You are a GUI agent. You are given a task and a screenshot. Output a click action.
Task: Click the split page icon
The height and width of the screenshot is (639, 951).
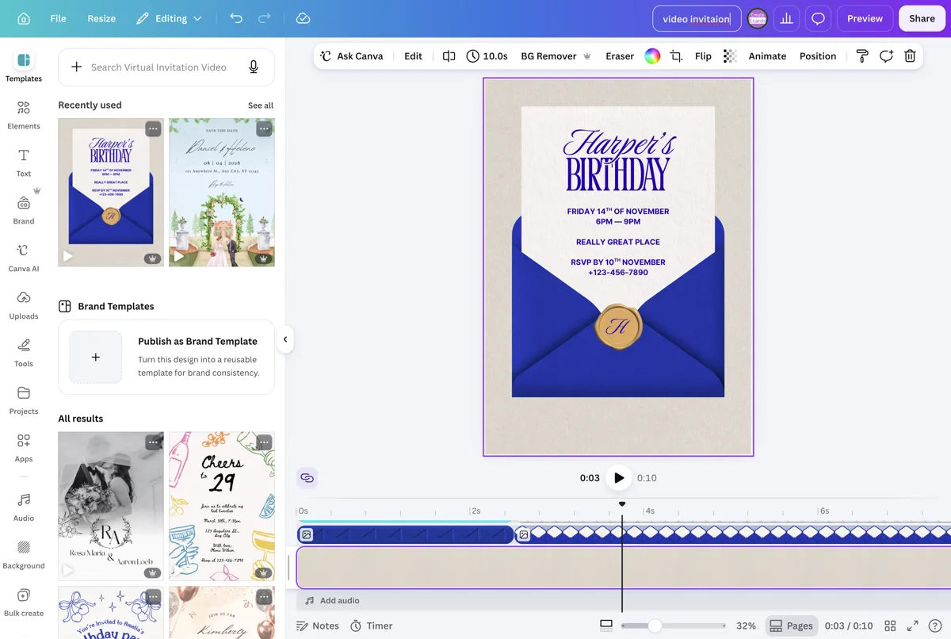point(449,56)
